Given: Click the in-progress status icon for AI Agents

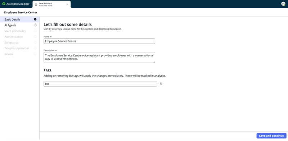Looking at the screenshot, I should pyautogui.click(x=35, y=25).
